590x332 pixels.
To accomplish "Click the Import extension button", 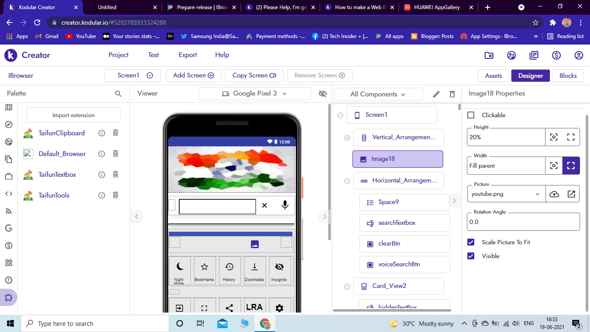I will [73, 115].
